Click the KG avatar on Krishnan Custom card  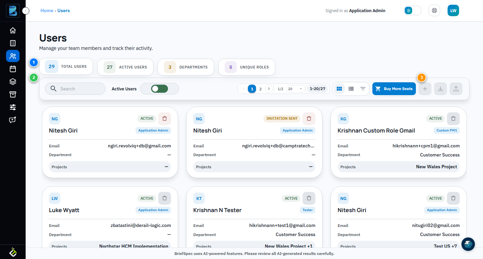pos(343,119)
